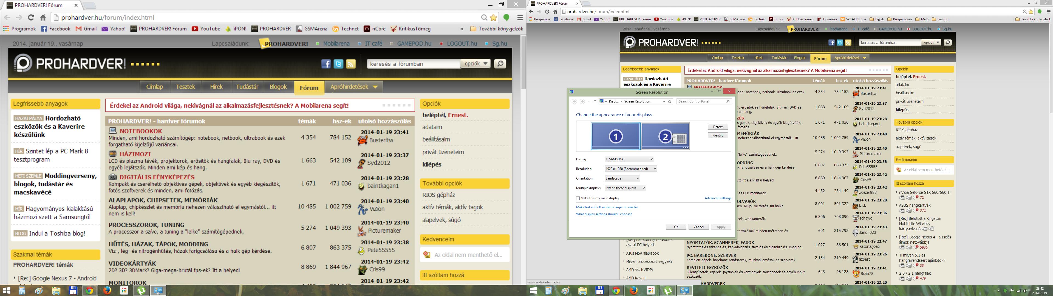
Task: Click the green extension icon in left Chrome
Action: [x=506, y=18]
